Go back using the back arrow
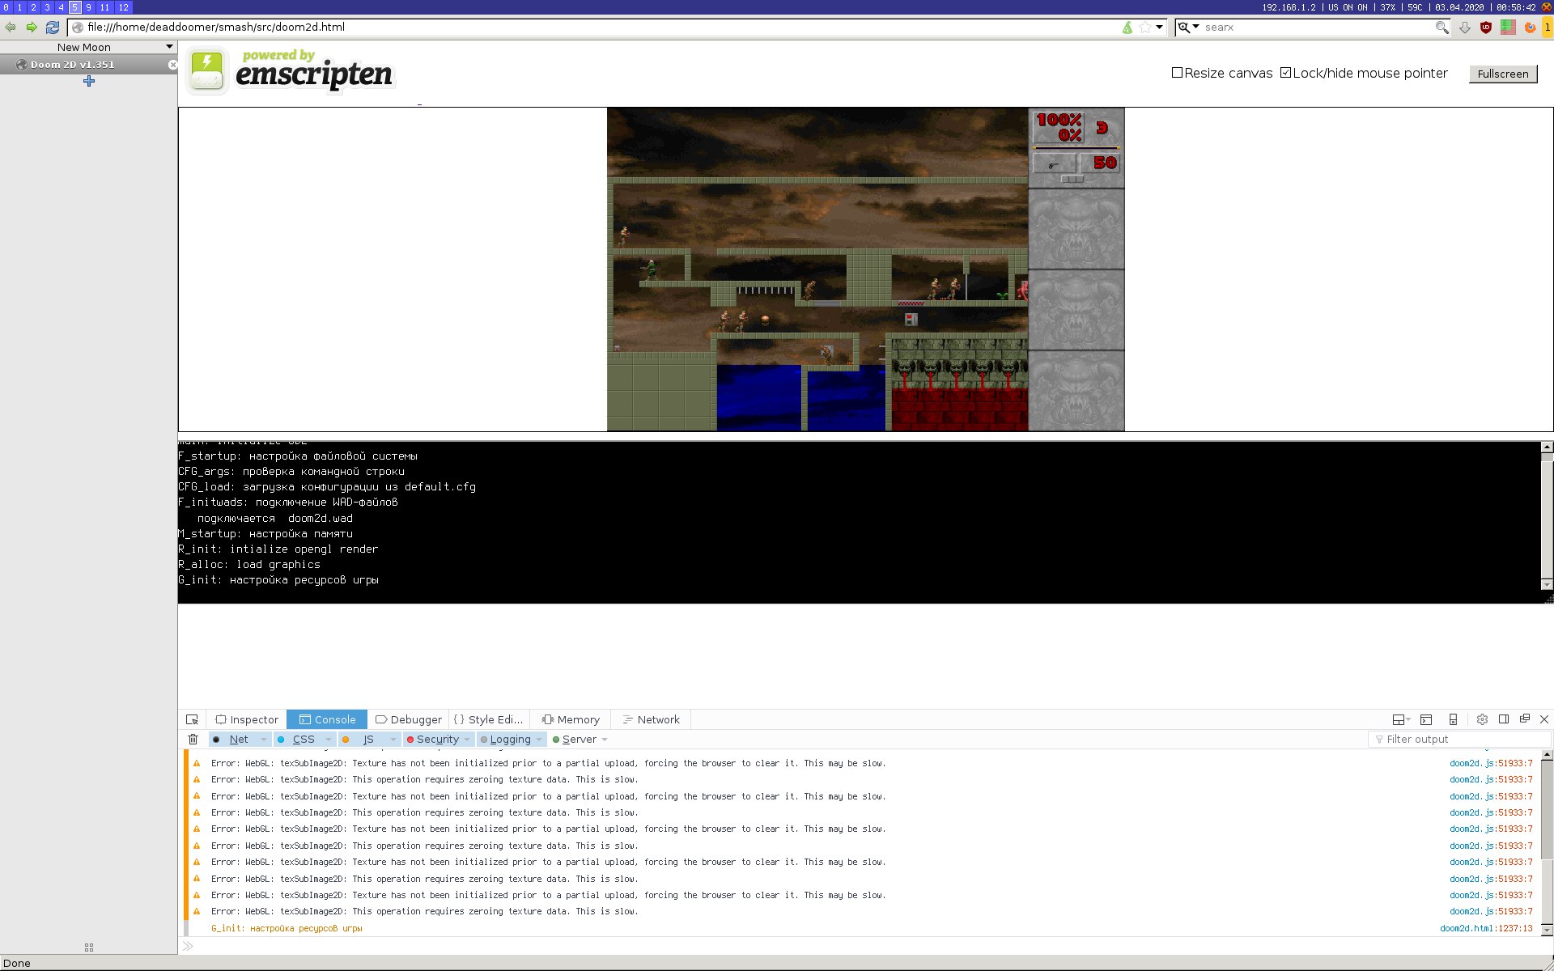This screenshot has width=1554, height=971. click(11, 27)
